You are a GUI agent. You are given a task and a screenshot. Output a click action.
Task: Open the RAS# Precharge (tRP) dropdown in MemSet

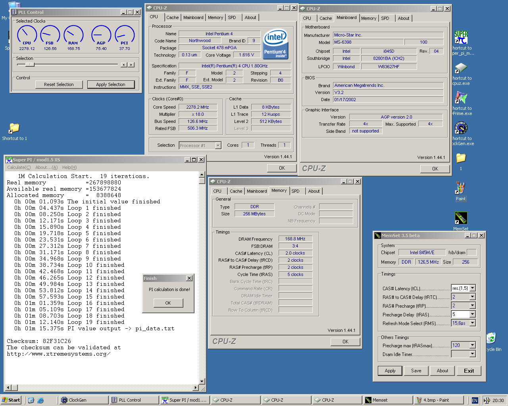click(x=472, y=306)
